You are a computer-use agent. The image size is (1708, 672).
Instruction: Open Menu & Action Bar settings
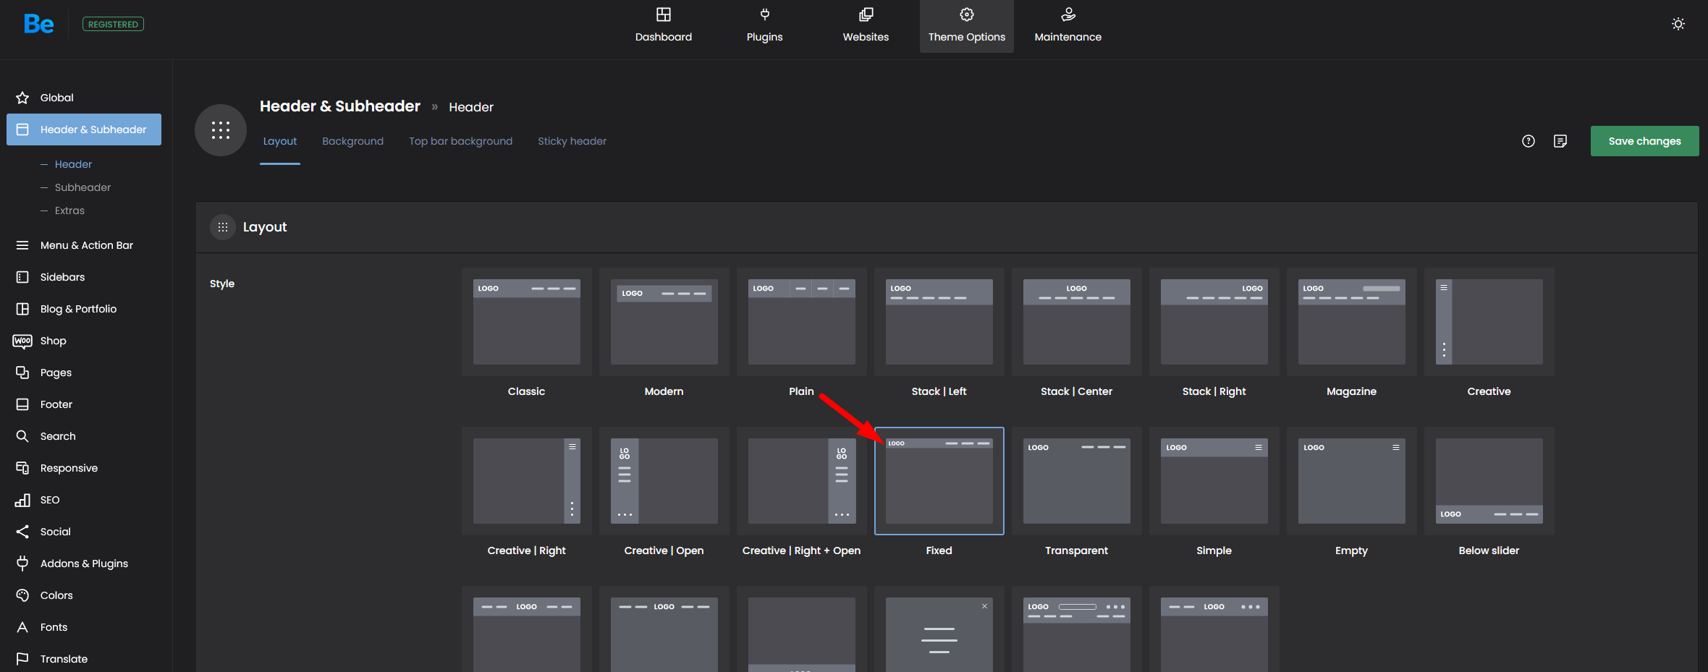tap(84, 245)
